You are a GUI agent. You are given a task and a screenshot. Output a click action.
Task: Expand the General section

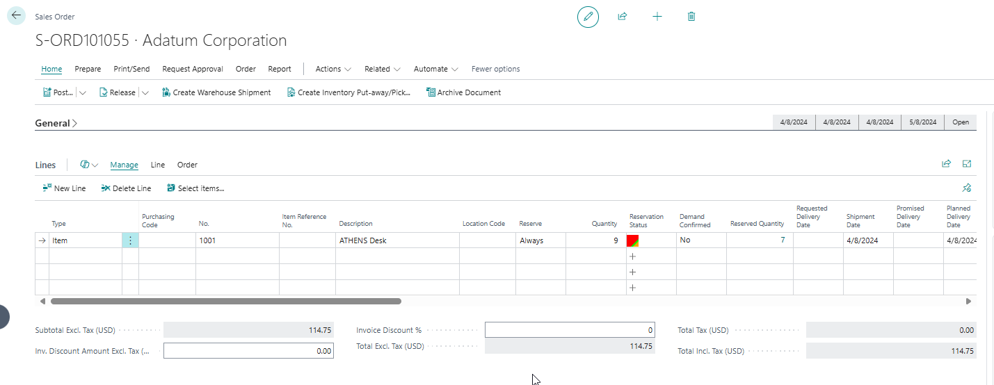[x=56, y=123]
